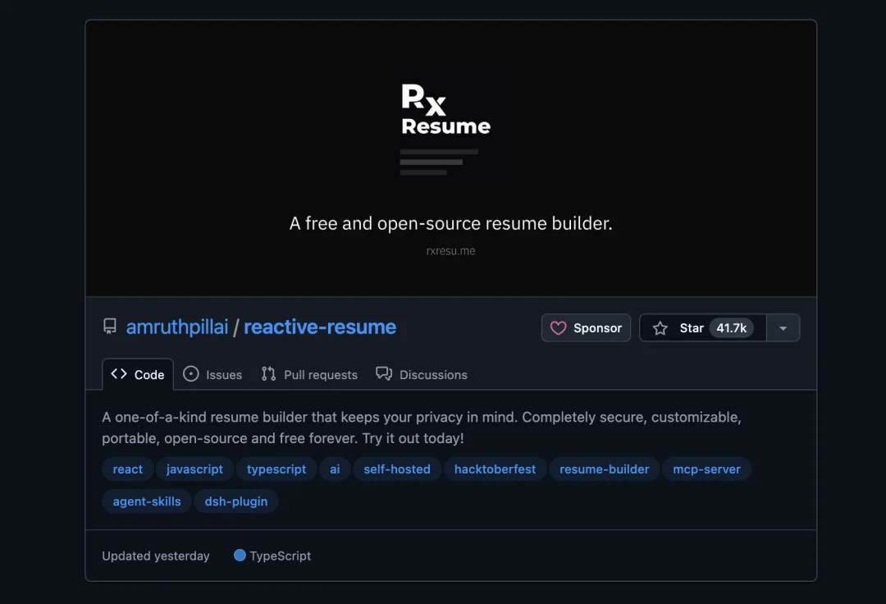Select the react topic tag
The image size is (886, 604).
point(128,469)
